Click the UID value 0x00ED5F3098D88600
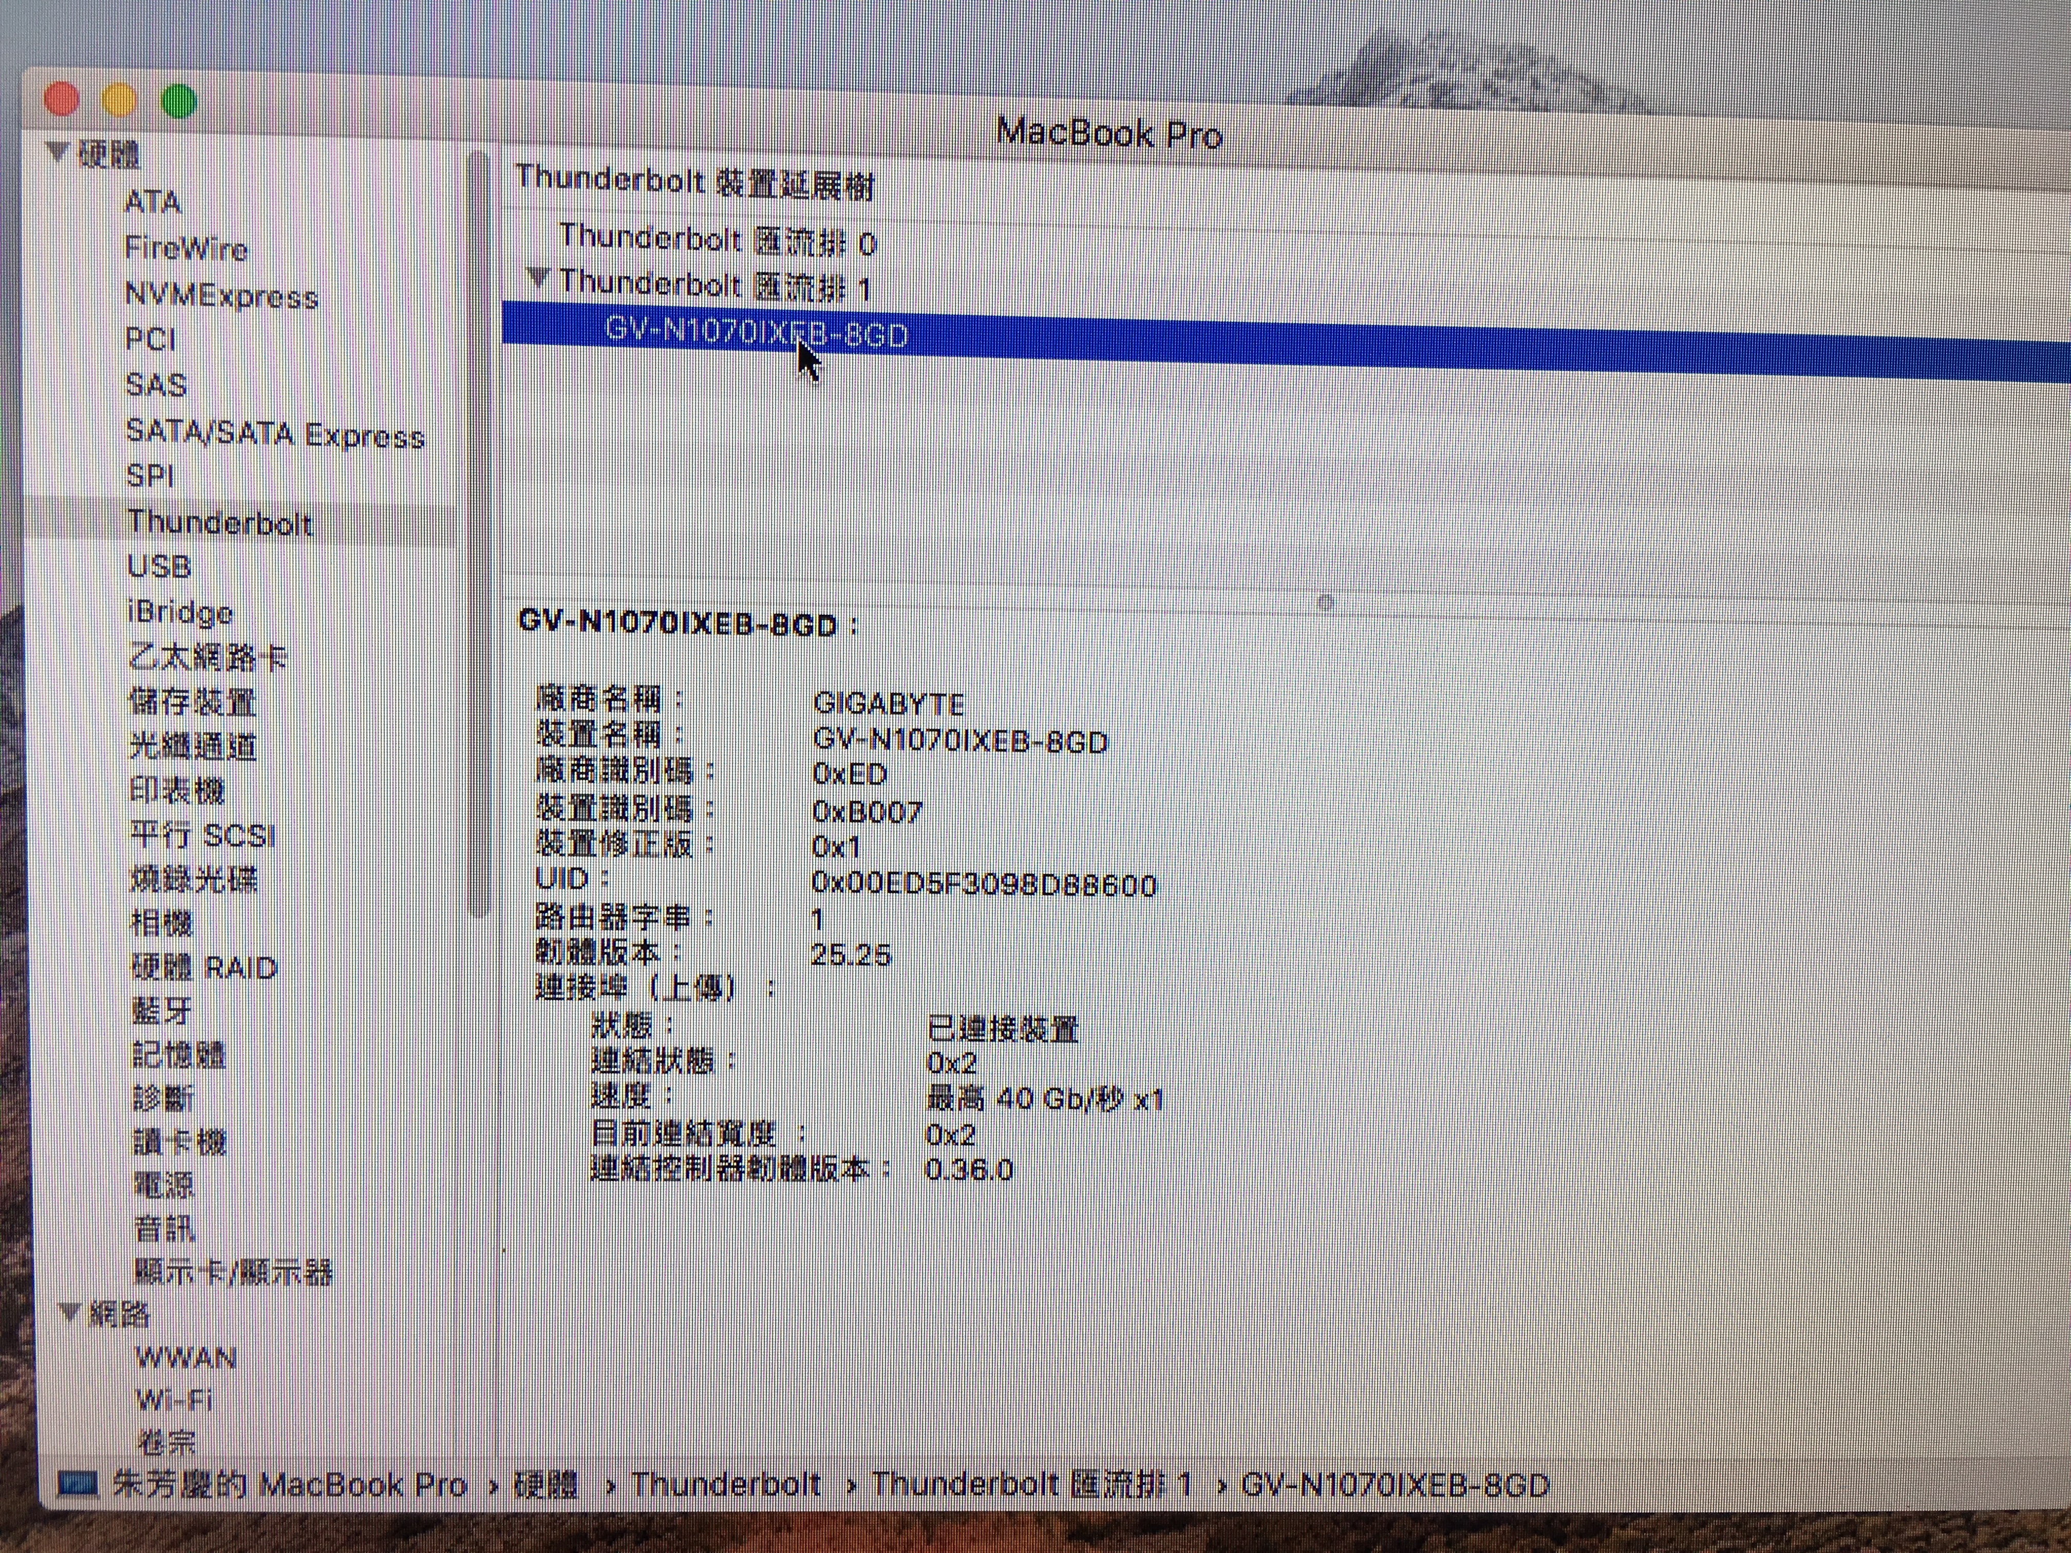 pyautogui.click(x=984, y=885)
